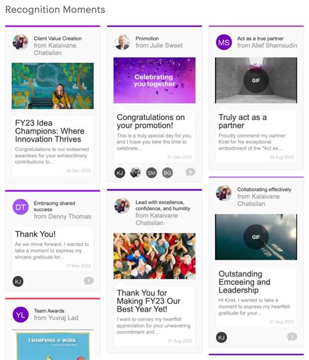Open Congratulations on your promotion! title
Viewport: 309px width, 360px height.
[x=151, y=121]
